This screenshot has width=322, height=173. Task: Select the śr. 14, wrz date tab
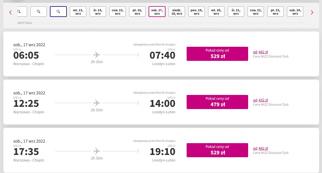[98, 12]
